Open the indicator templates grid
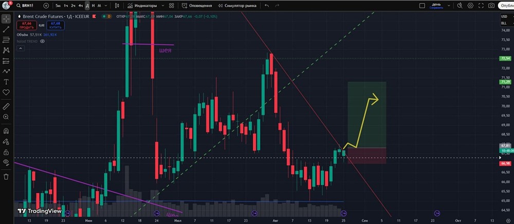 pos(172,6)
